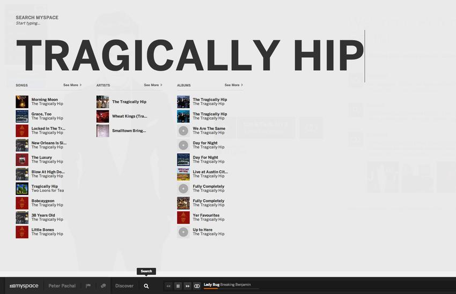Click the We Are The Same disc icon
This screenshot has width=456, height=294.
click(183, 131)
